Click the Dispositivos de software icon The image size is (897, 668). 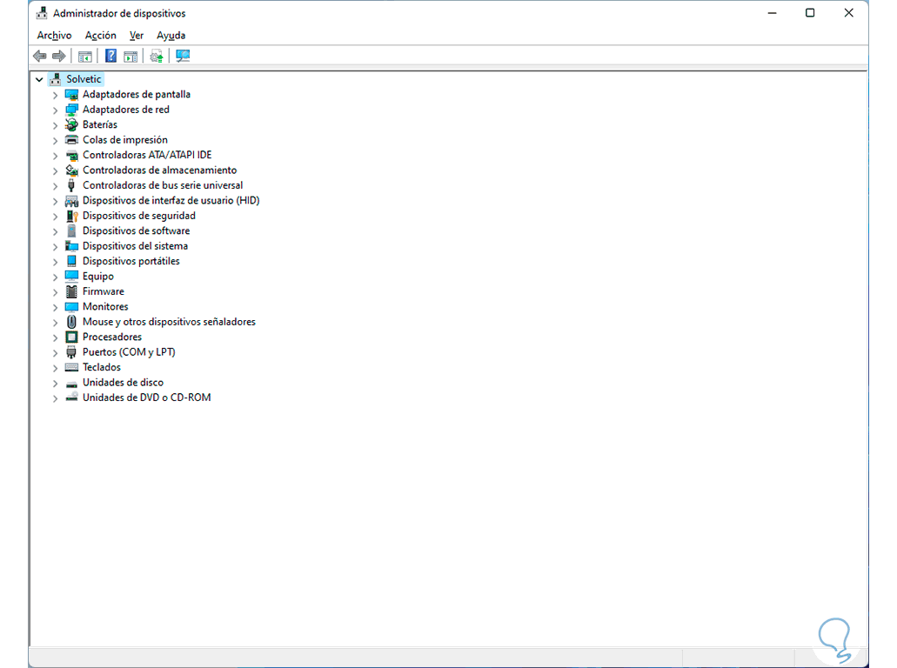coord(71,231)
